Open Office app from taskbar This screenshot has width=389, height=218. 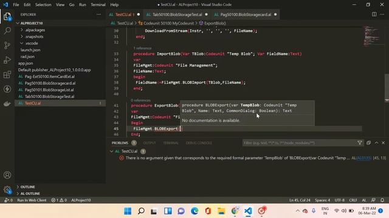pyautogui.click(x=208, y=211)
